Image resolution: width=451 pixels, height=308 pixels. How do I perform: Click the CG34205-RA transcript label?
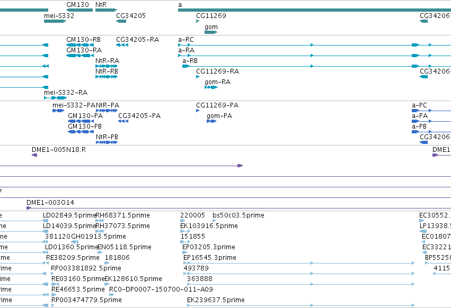tap(137, 40)
